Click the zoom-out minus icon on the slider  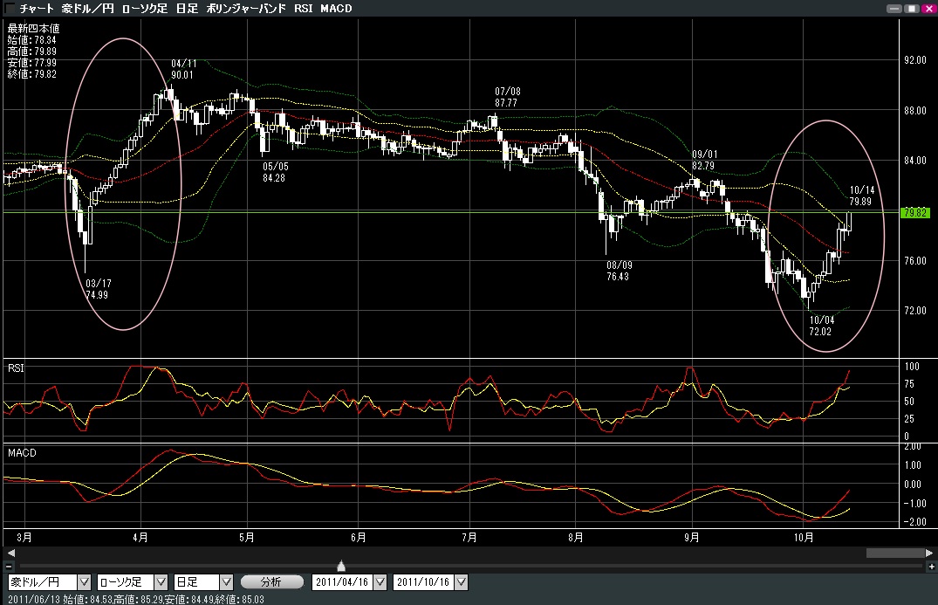pos(9,567)
